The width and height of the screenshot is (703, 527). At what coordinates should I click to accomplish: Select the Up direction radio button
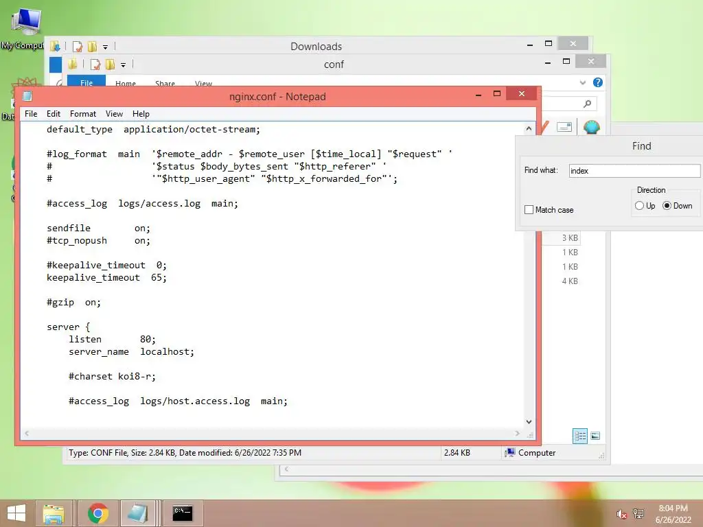[639, 206]
